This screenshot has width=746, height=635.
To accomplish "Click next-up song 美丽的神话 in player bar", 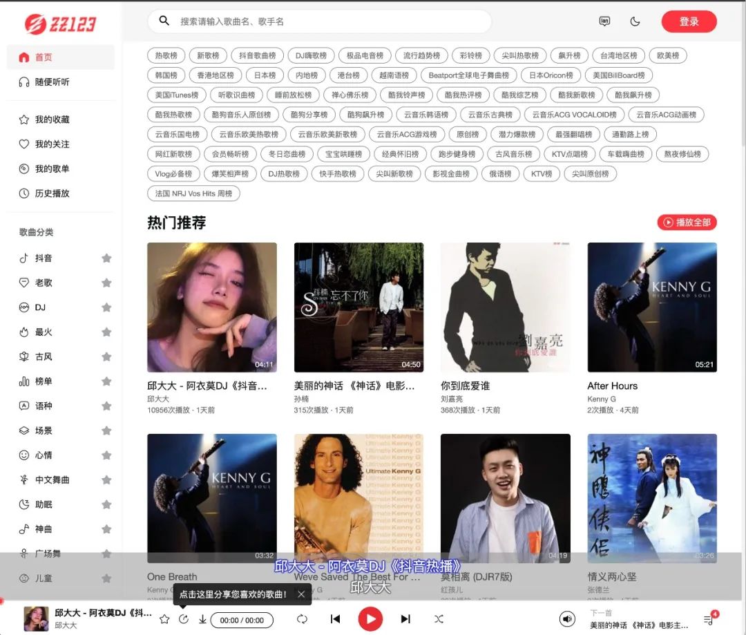I will click(639, 625).
